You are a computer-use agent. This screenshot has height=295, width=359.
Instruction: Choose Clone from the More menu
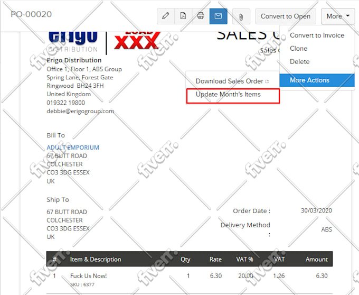click(x=317, y=48)
